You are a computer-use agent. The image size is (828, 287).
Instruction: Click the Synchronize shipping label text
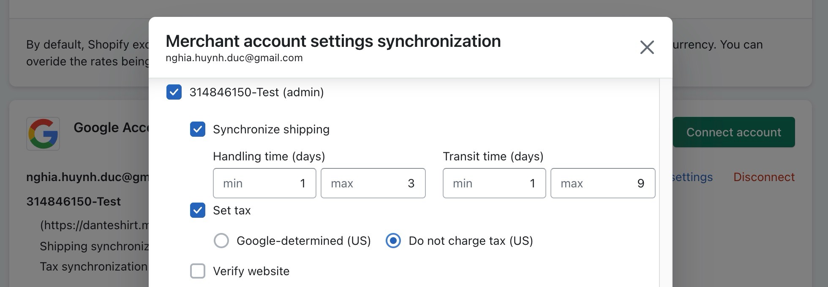(271, 129)
